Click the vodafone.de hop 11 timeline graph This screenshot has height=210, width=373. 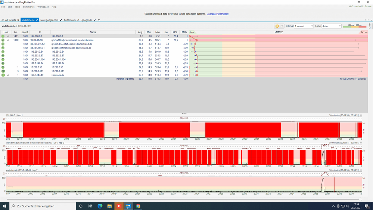point(184,185)
